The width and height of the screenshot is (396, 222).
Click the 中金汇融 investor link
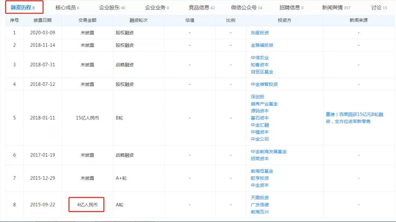pyautogui.click(x=260, y=125)
